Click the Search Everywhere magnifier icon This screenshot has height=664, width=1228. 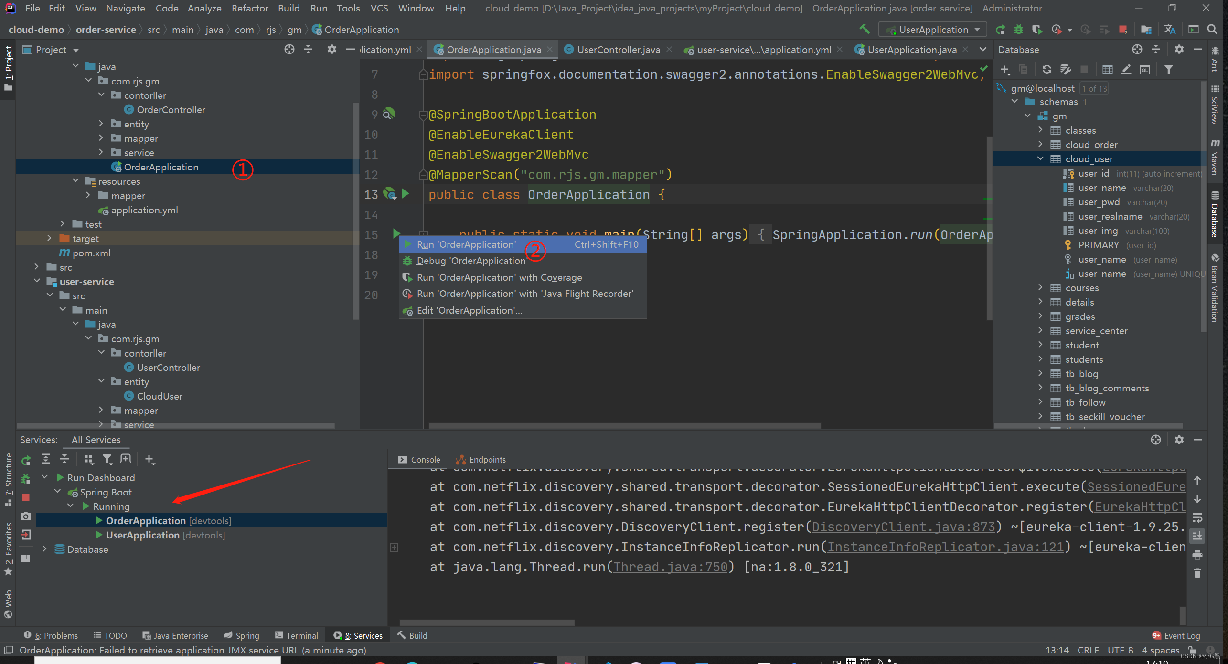(1212, 30)
